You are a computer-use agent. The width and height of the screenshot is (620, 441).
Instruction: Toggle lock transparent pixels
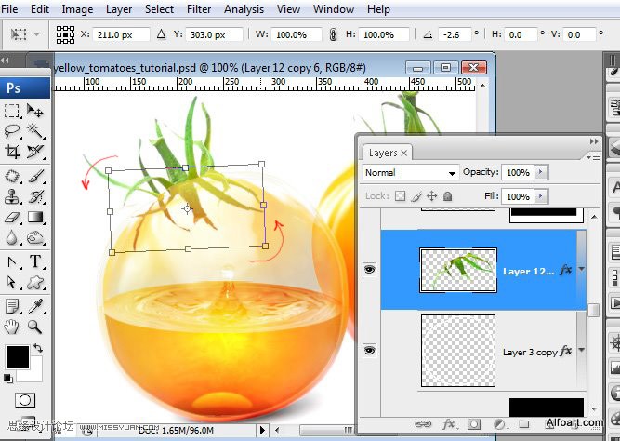tap(400, 196)
